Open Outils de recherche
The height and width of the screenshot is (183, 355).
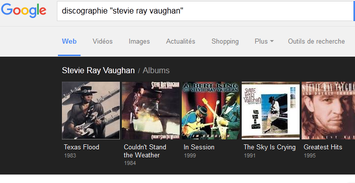[316, 42]
